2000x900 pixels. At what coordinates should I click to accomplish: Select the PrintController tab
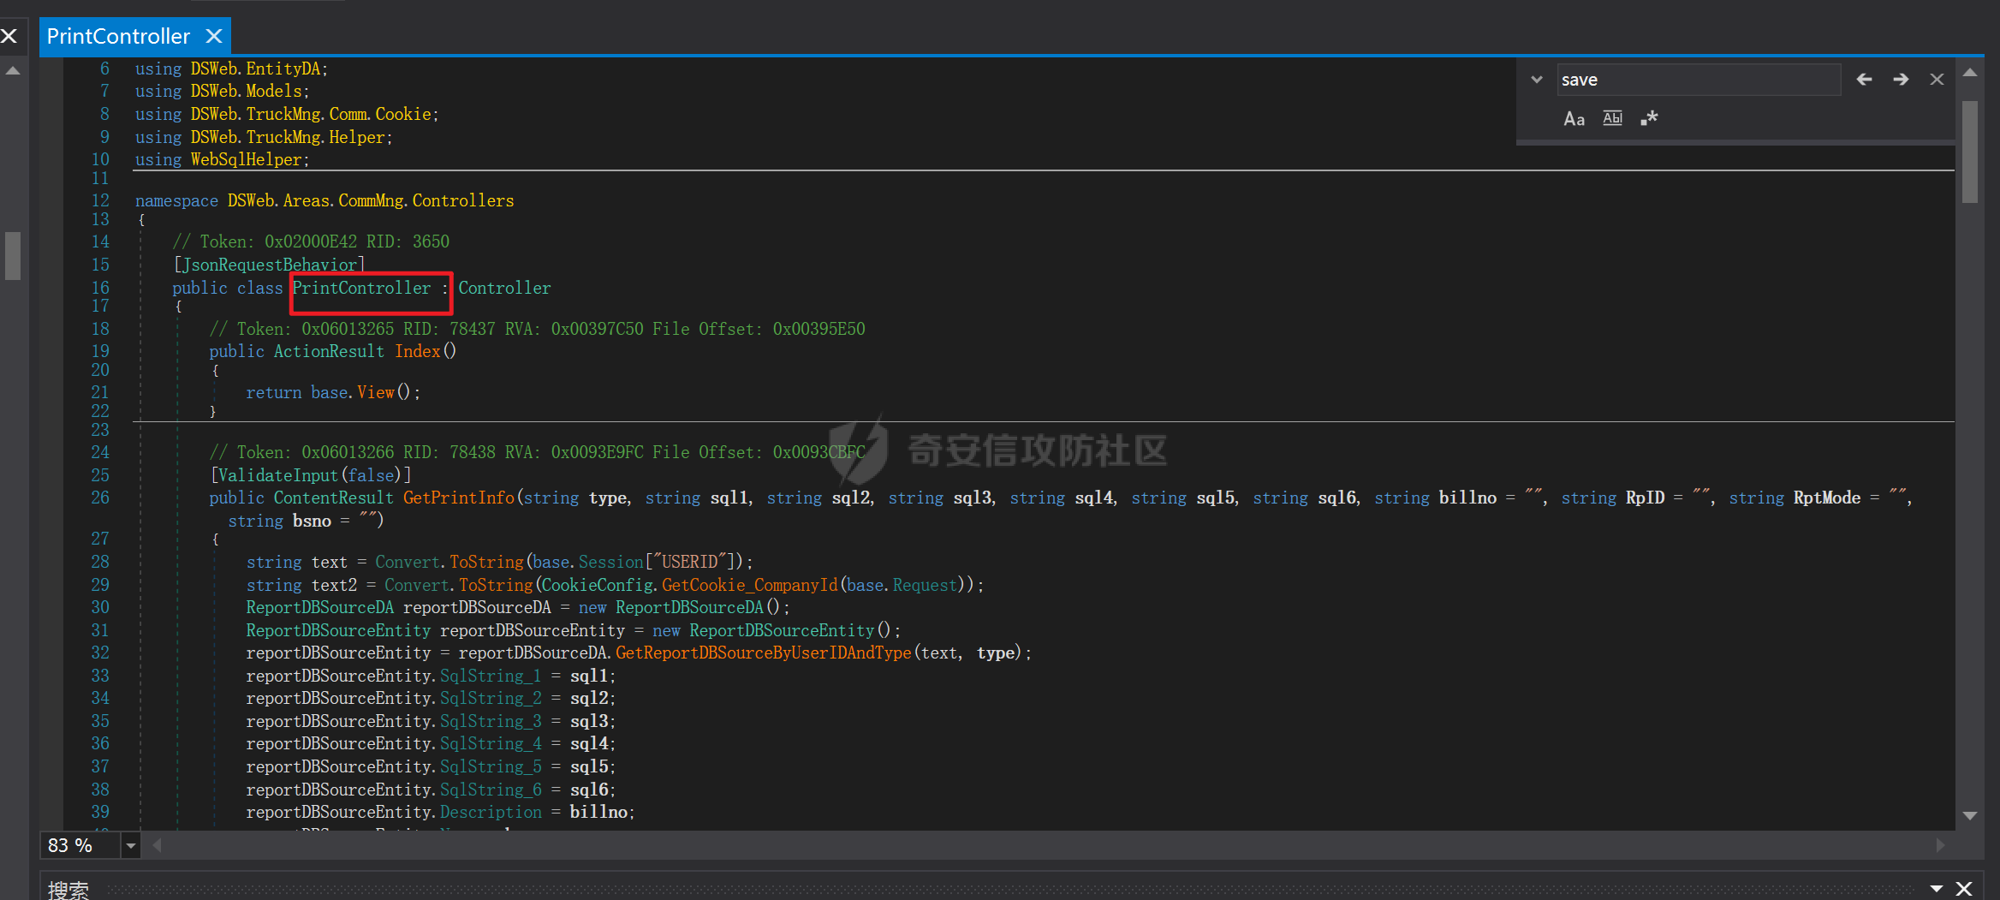[118, 36]
